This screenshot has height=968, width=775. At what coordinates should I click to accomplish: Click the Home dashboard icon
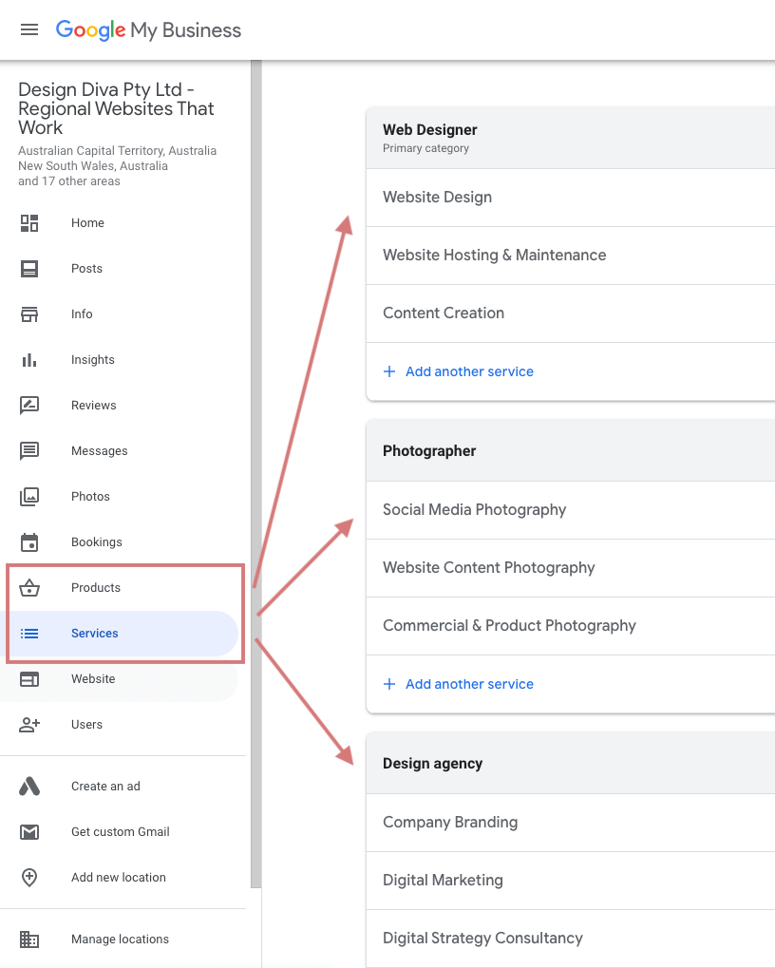coord(29,223)
